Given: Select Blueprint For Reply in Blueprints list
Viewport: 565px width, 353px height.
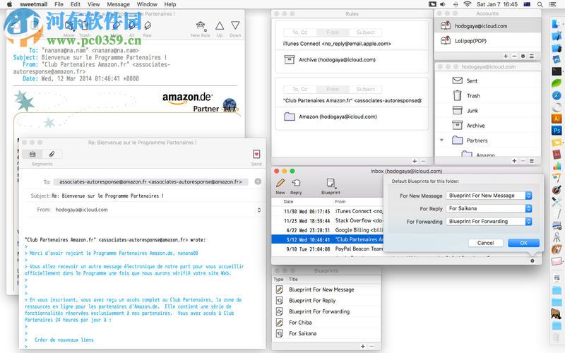Looking at the screenshot, I should [326, 301].
